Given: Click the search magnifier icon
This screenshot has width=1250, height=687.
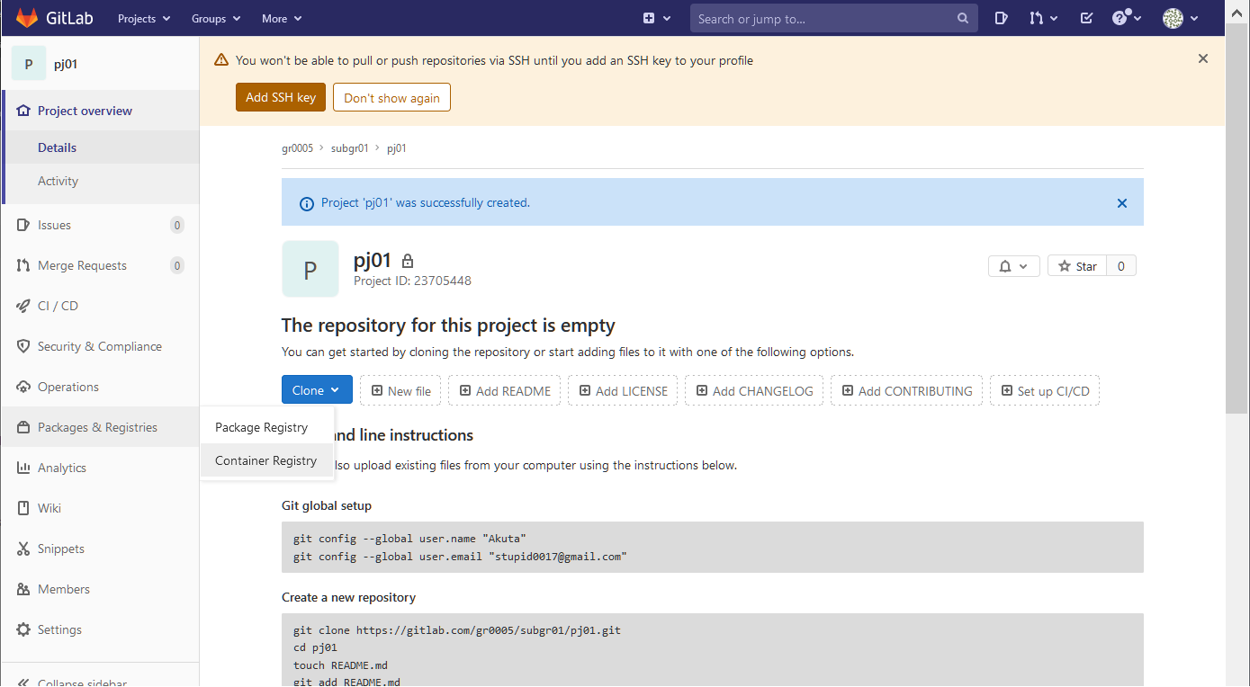Looking at the screenshot, I should coord(963,18).
